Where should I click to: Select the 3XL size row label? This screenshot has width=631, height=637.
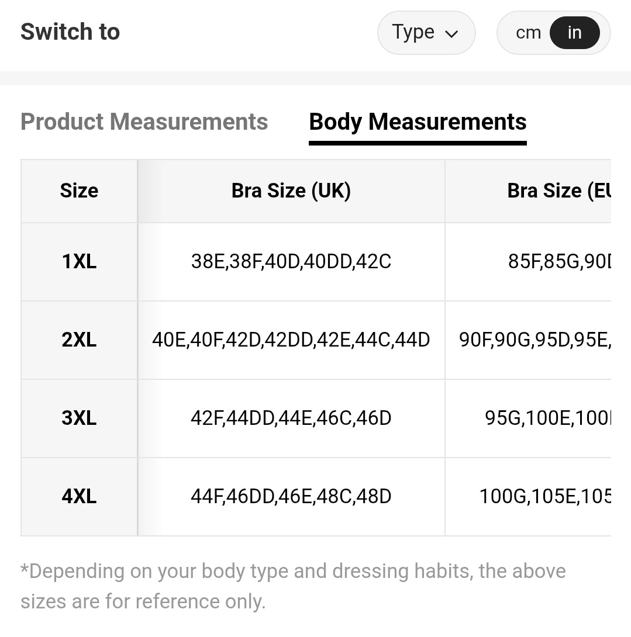(x=79, y=418)
